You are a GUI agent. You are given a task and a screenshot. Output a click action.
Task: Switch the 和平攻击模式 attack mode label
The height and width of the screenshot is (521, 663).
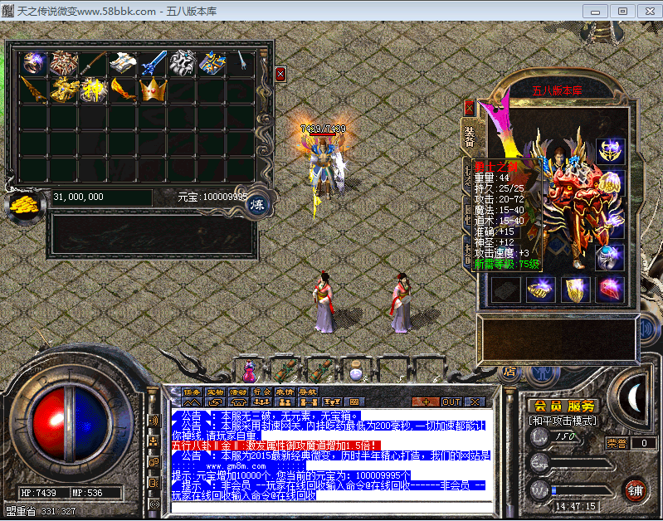(563, 421)
